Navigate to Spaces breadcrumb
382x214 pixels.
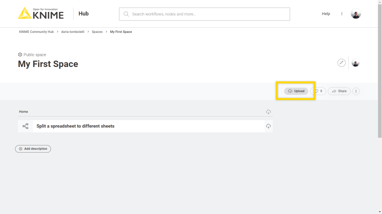tap(97, 32)
